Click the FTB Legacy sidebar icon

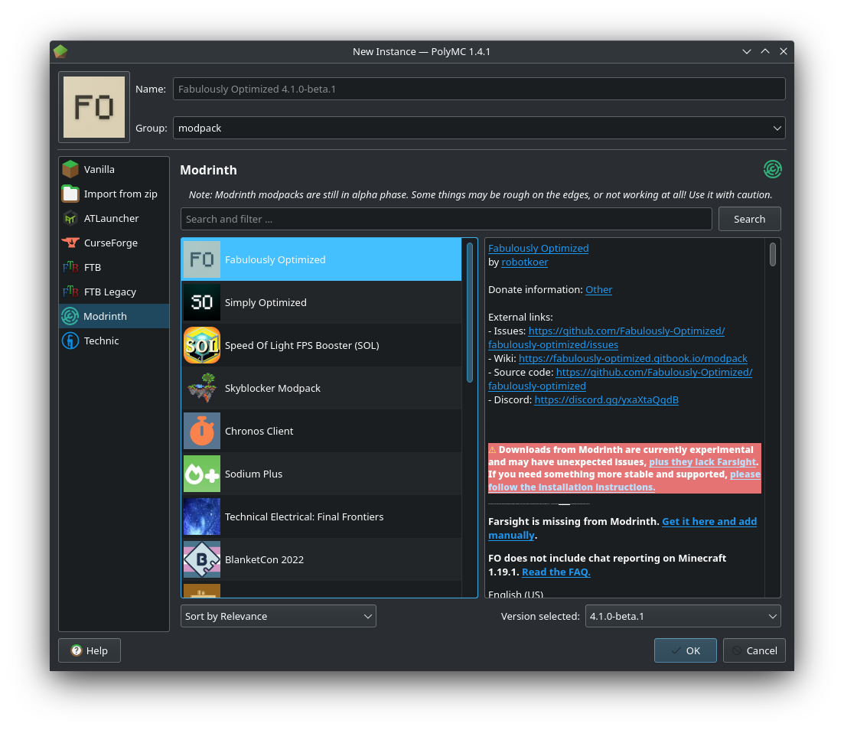(x=70, y=292)
